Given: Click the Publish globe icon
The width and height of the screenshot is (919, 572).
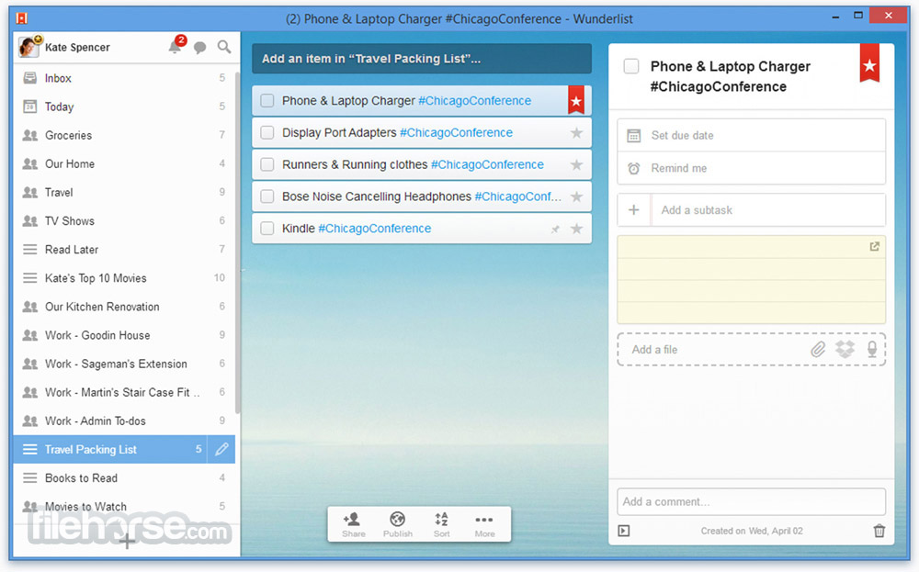Looking at the screenshot, I should click(397, 524).
